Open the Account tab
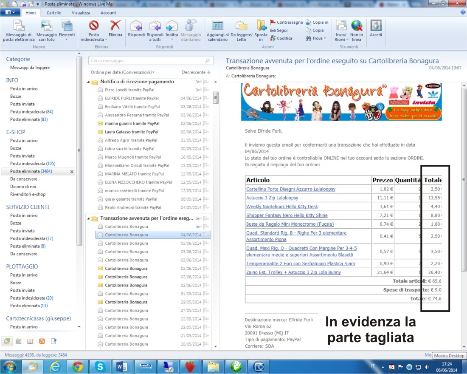The image size is (467, 374). [108, 13]
